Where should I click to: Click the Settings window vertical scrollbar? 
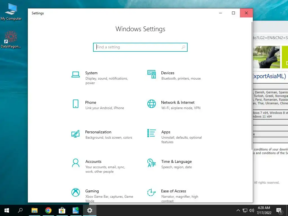252,85
